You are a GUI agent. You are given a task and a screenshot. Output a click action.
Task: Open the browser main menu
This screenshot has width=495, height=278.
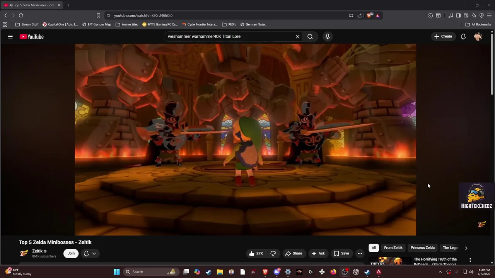tap(489, 15)
